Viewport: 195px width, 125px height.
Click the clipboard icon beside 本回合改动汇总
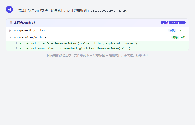[x=11, y=23]
